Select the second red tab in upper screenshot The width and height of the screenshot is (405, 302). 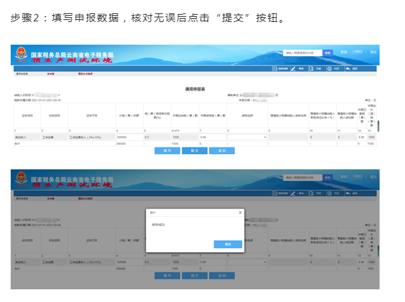coord(86,74)
